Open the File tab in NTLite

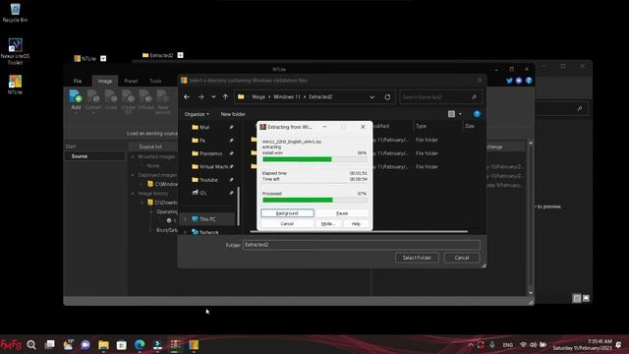click(x=78, y=81)
